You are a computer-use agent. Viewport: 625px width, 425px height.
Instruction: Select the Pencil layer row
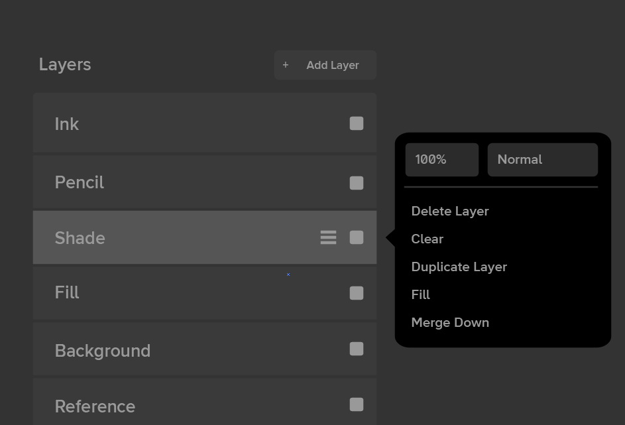tap(205, 182)
